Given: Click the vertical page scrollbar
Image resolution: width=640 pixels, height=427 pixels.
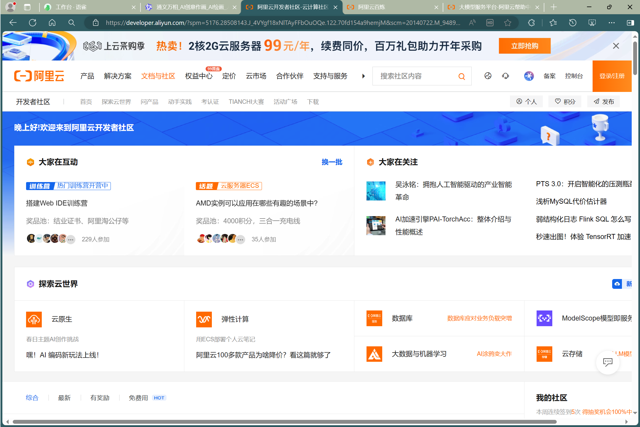Looking at the screenshot, I should pyautogui.click(x=635, y=58).
